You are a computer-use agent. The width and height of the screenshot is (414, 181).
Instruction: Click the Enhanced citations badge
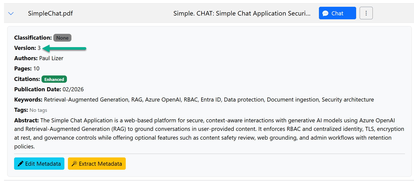(54, 79)
